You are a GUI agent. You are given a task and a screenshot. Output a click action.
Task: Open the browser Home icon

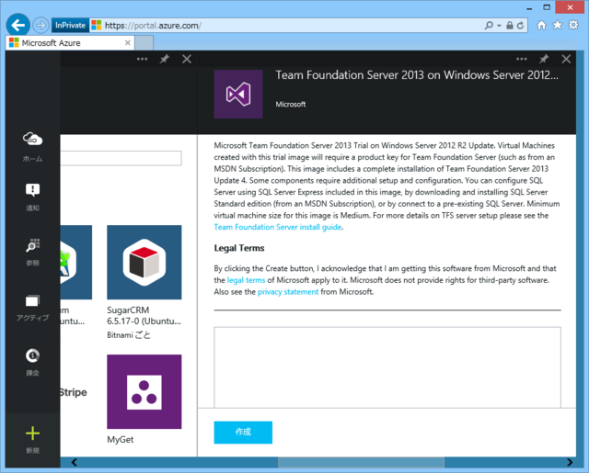point(541,25)
